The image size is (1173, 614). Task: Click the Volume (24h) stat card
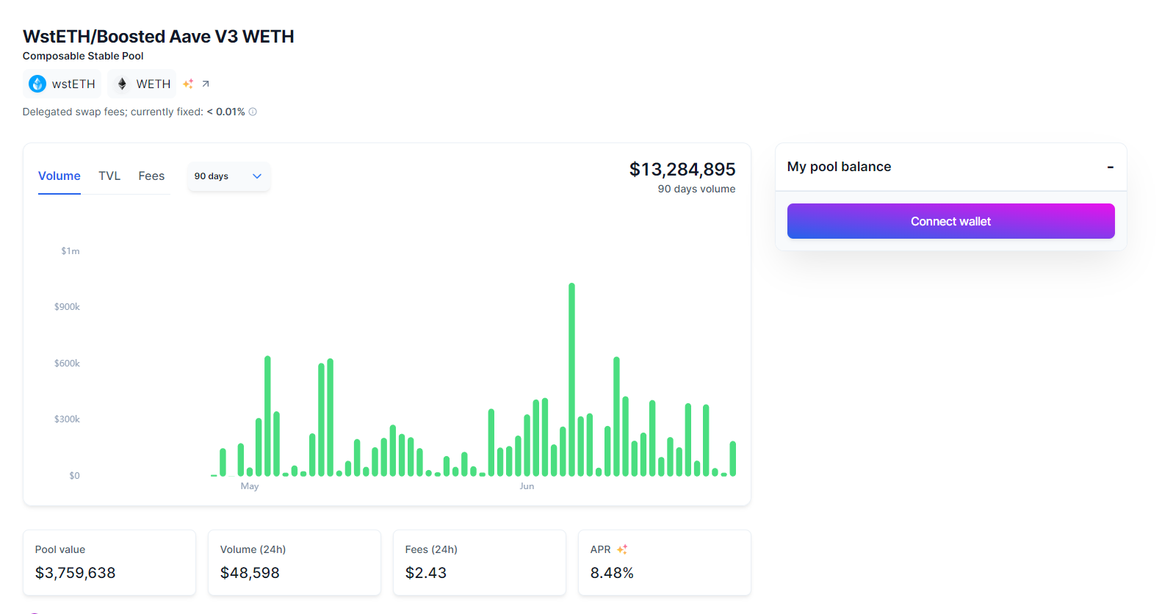click(294, 562)
